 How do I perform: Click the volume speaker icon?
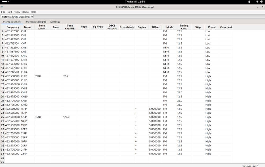(x=261, y=2)
